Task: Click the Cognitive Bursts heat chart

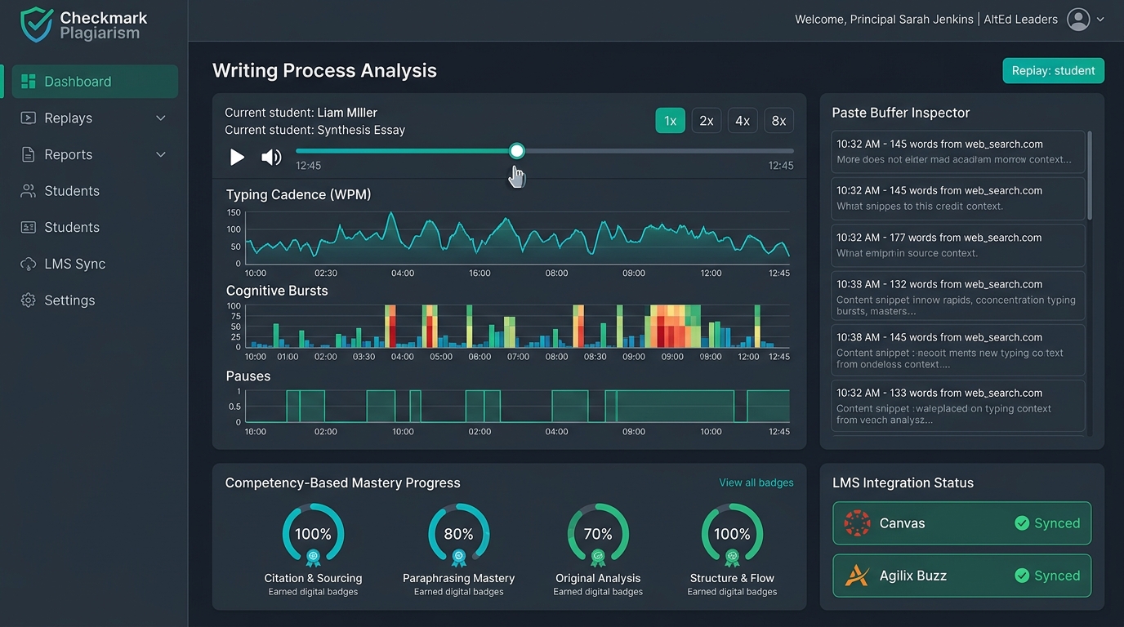Action: [x=518, y=327]
